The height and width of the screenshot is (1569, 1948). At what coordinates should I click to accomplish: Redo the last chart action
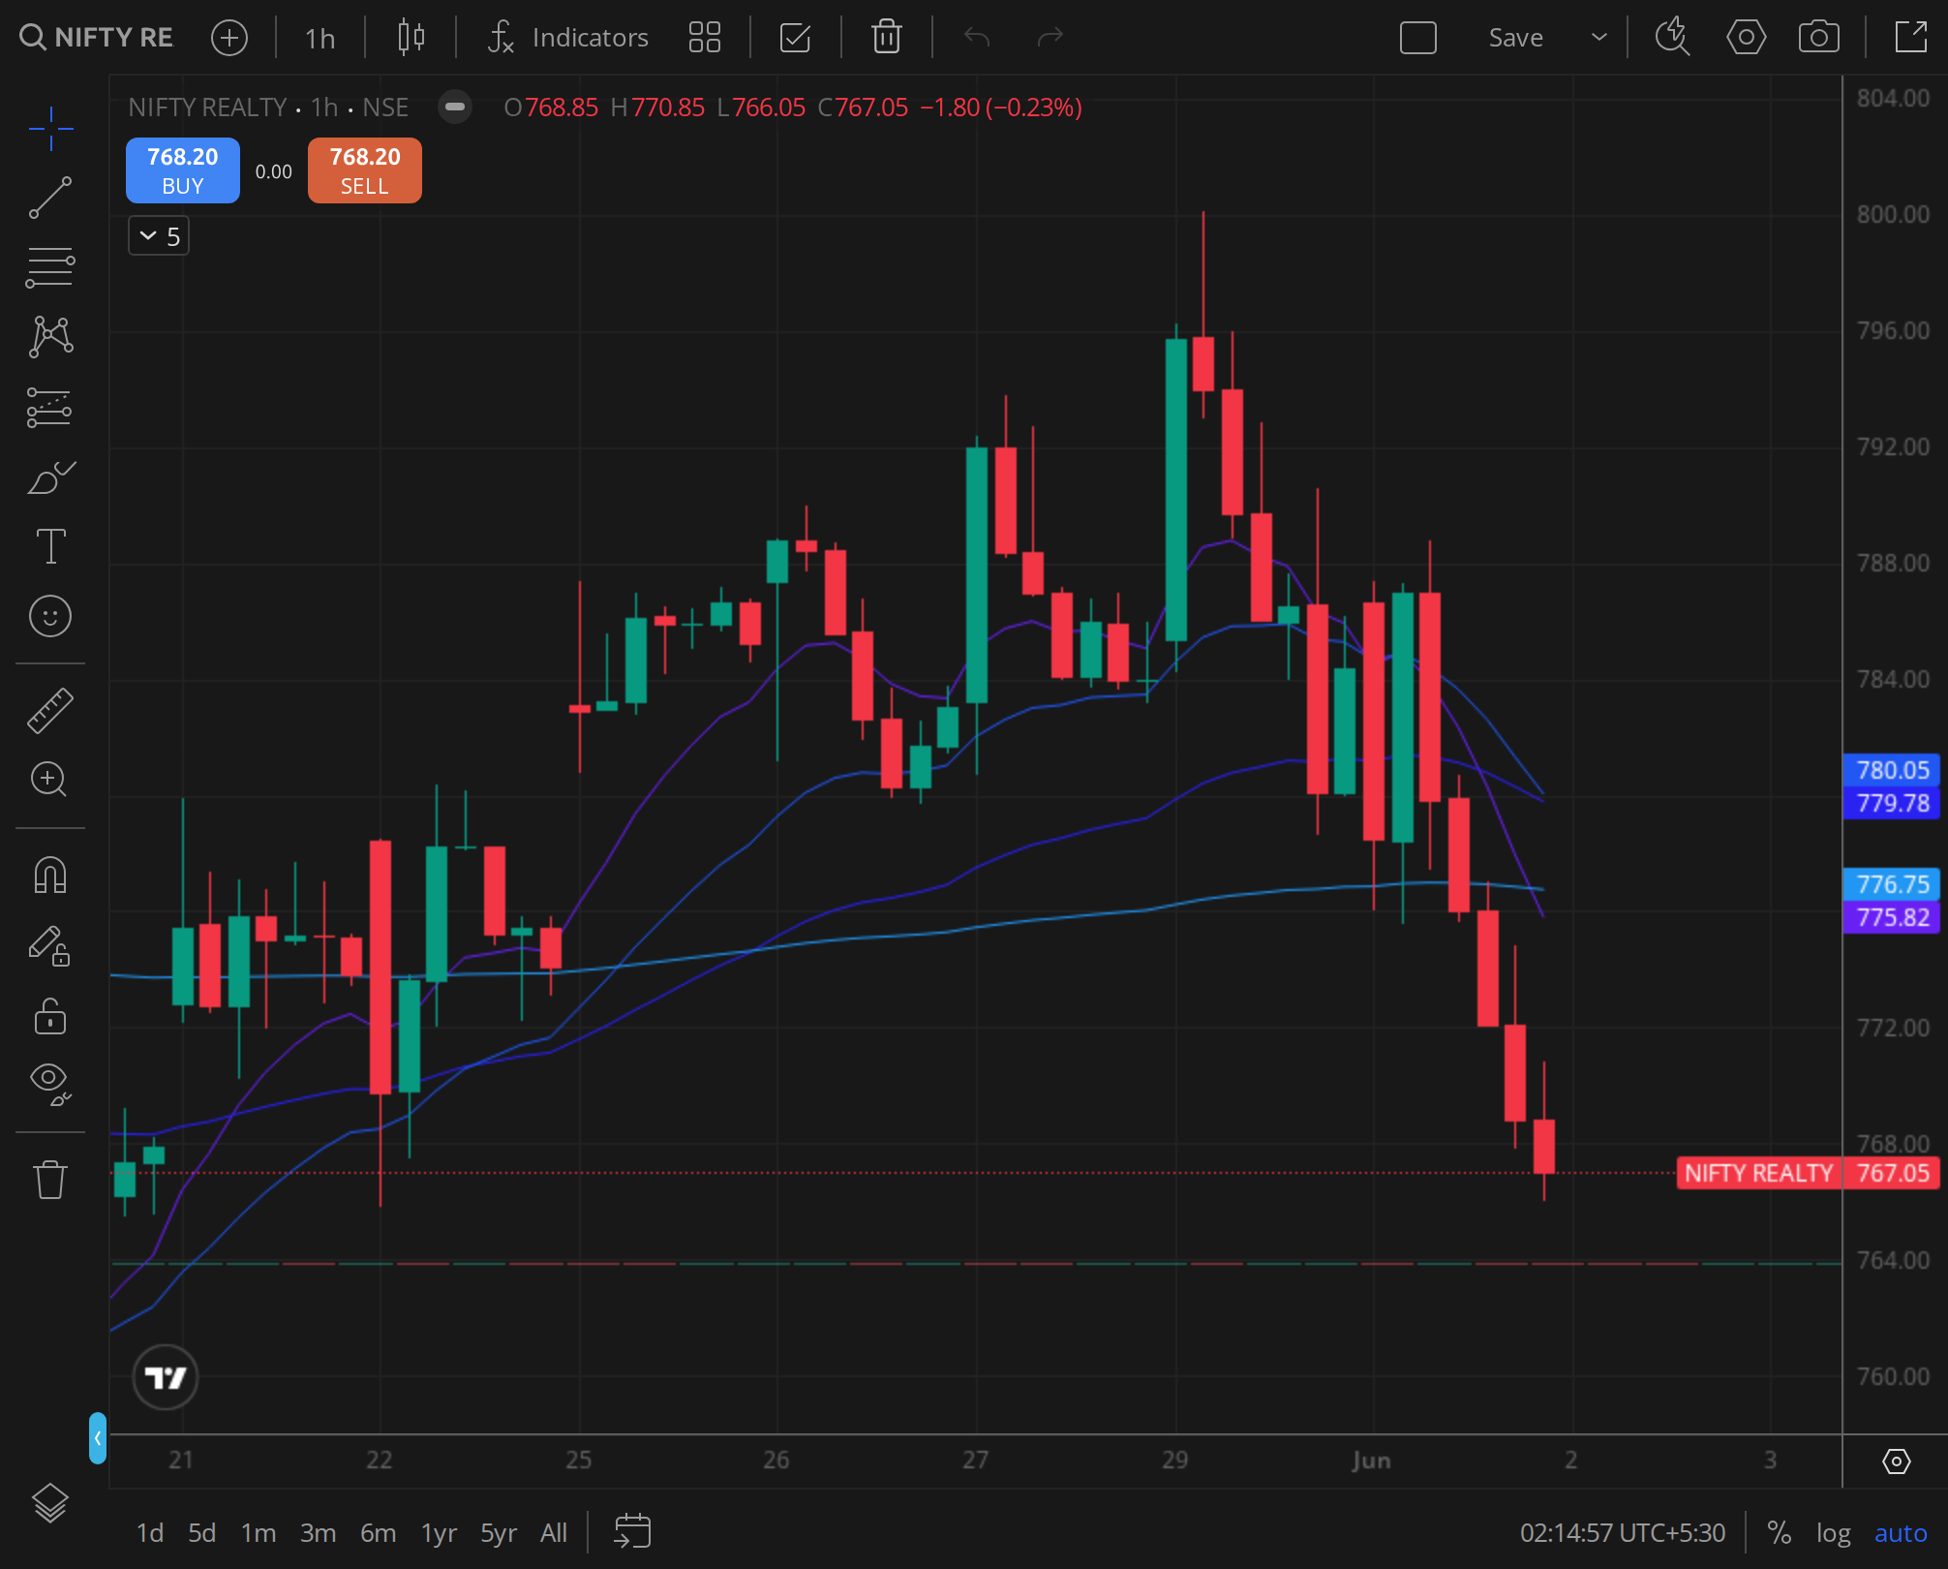pos(1050,38)
